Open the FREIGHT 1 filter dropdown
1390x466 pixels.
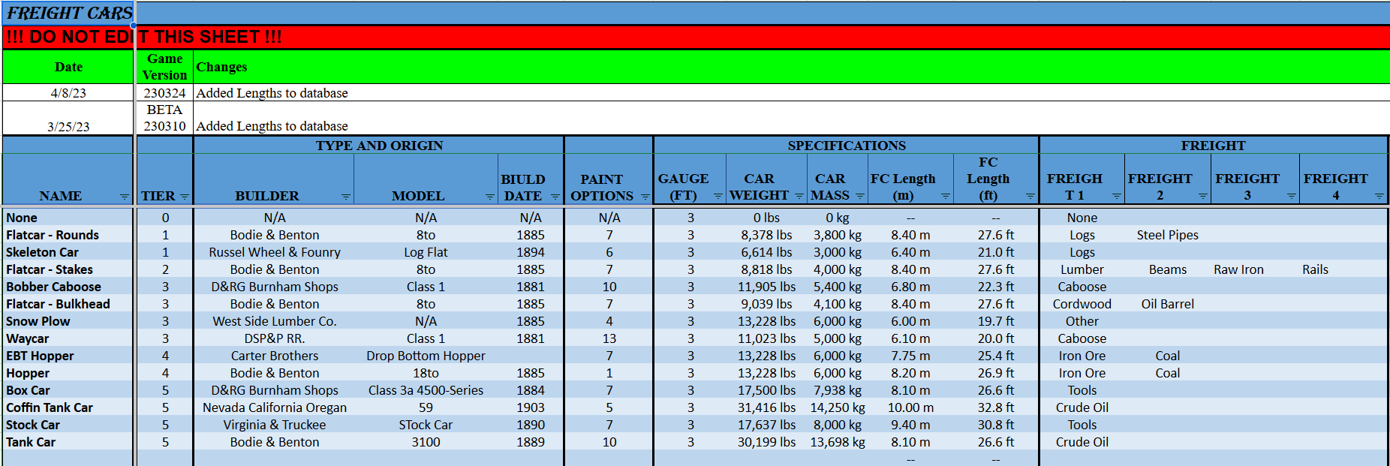coord(1117,197)
